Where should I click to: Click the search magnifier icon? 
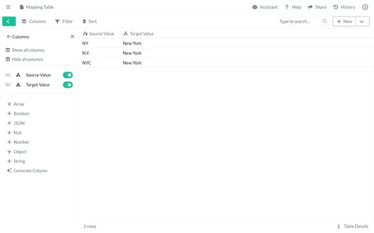(x=325, y=21)
